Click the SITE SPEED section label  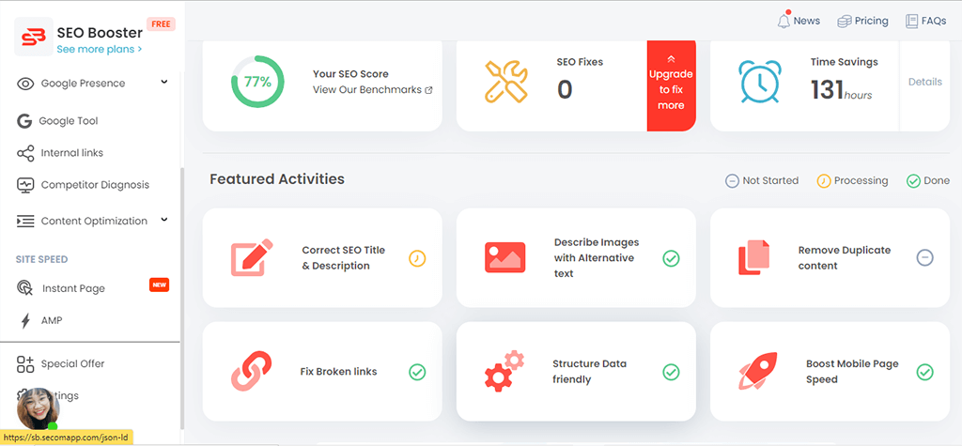pyautogui.click(x=41, y=259)
